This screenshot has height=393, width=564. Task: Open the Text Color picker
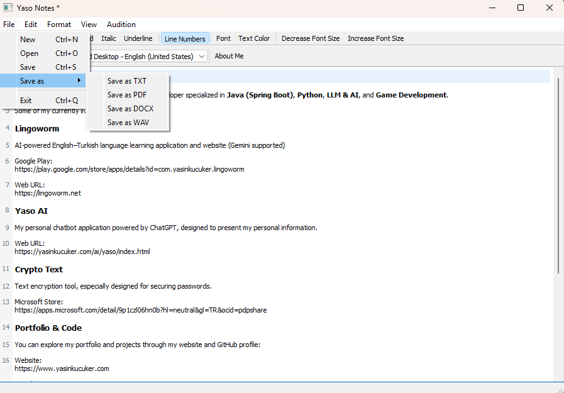click(x=254, y=38)
